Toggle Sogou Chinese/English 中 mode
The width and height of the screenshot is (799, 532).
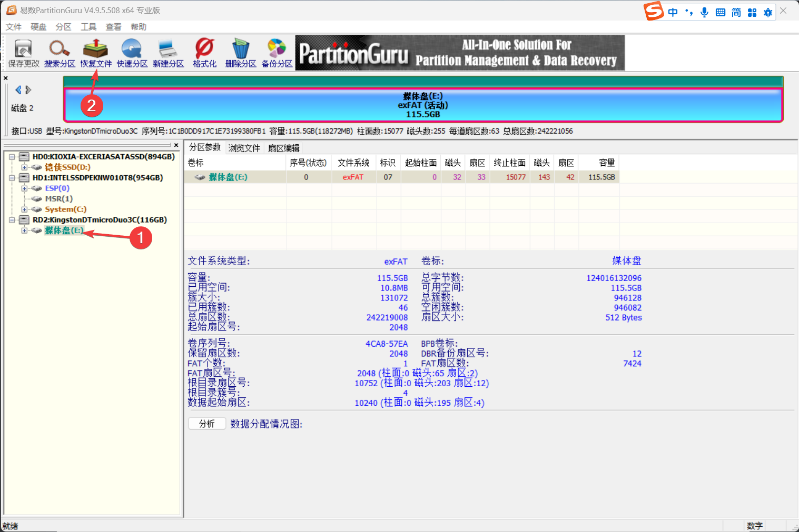pyautogui.click(x=673, y=12)
